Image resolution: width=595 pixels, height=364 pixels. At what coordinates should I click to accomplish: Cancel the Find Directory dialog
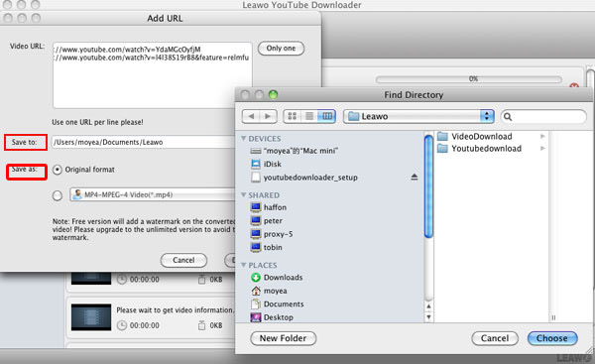(x=495, y=338)
